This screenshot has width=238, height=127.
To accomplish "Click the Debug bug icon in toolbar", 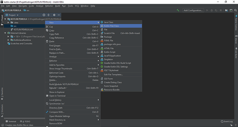I will coord(212,10).
